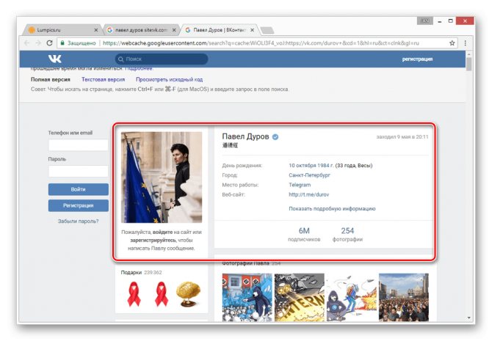Open http://t.me/durov website link
Viewport: 492px width, 341px height.
pyautogui.click(x=308, y=194)
